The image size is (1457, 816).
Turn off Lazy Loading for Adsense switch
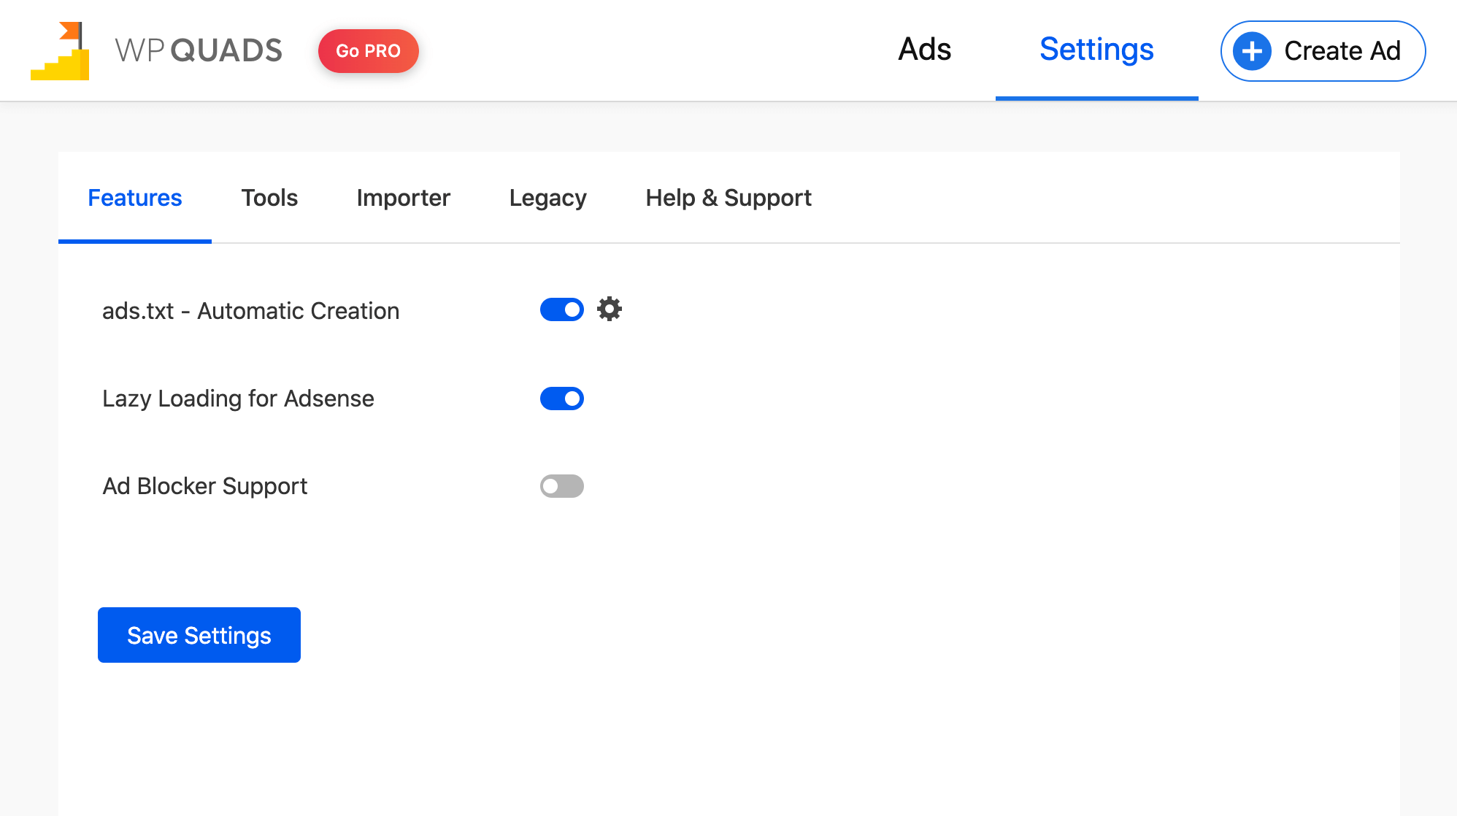click(562, 399)
